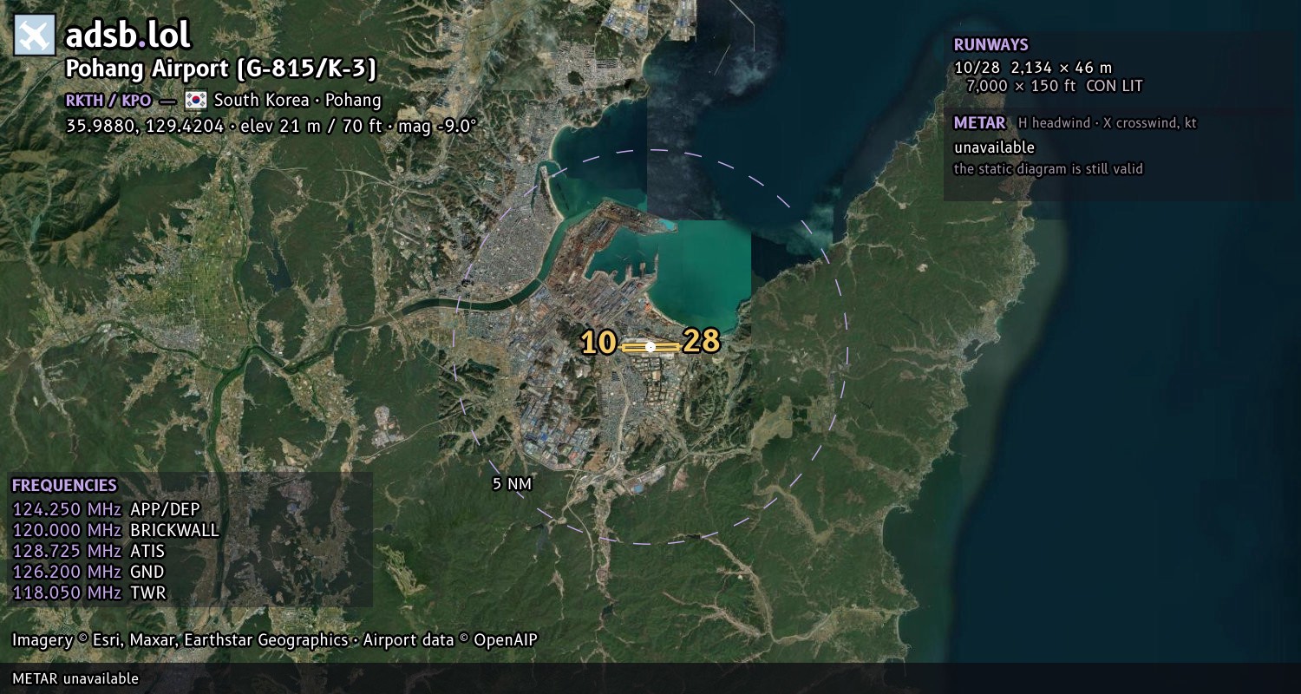The height and width of the screenshot is (694, 1301).
Task: Click the static diagram is still valid note
Action: pyautogui.click(x=1049, y=169)
